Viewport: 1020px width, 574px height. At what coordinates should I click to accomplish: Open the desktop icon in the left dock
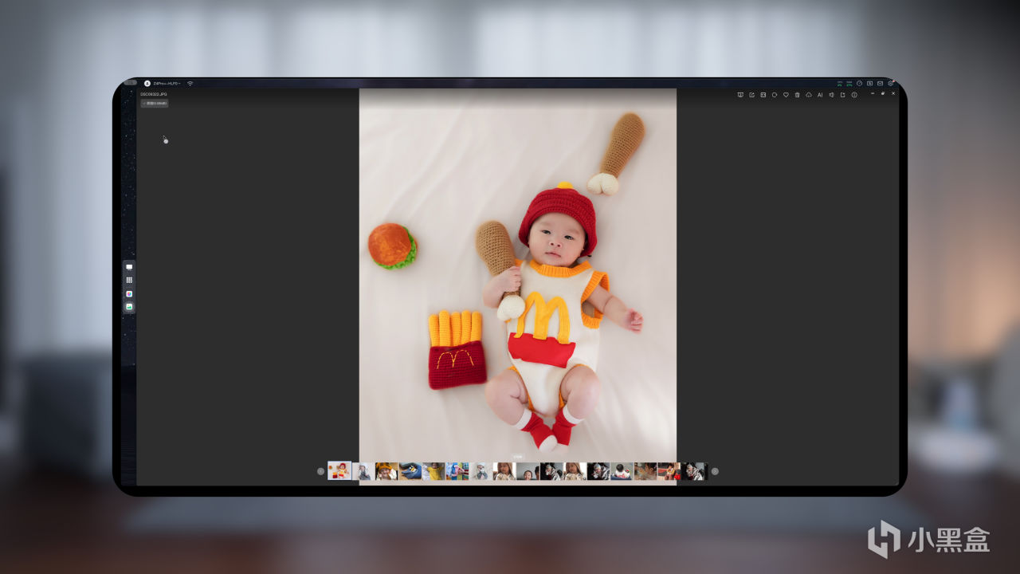pyautogui.click(x=129, y=267)
